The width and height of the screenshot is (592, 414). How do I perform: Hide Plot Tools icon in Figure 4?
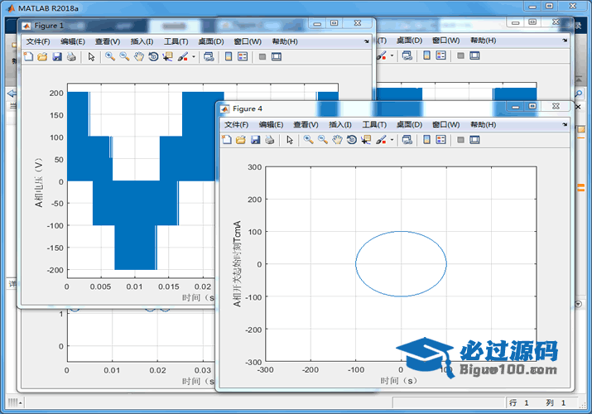[x=460, y=140]
